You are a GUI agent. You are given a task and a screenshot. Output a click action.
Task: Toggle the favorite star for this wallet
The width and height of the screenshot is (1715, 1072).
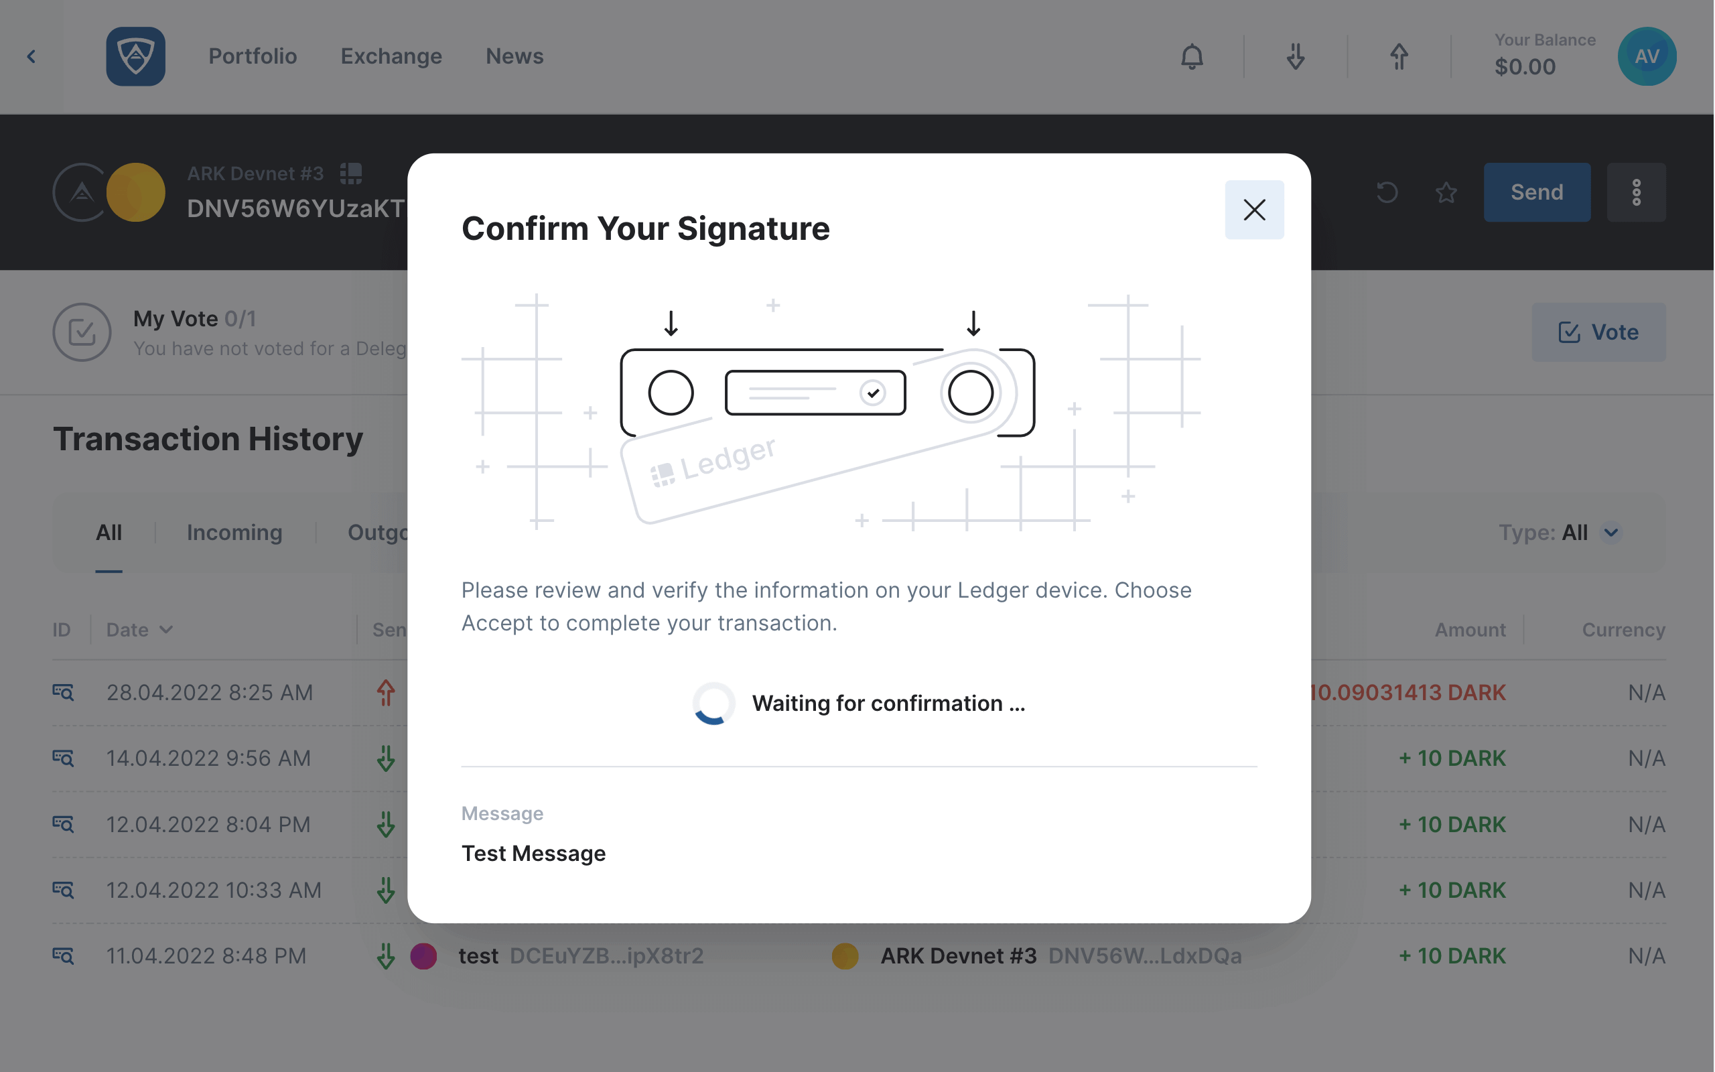coord(1446,192)
